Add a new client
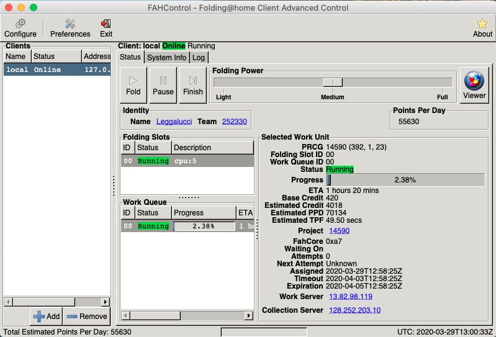 click(47, 316)
